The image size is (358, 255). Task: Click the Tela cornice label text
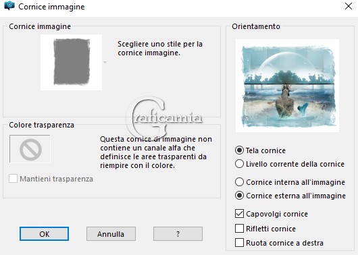click(265, 150)
